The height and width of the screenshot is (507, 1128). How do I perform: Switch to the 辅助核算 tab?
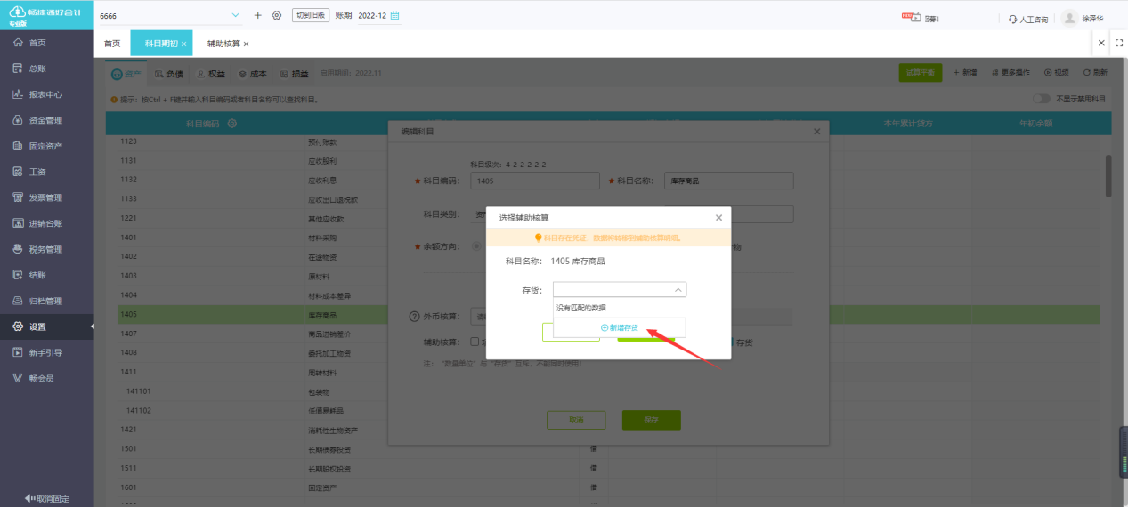(x=223, y=44)
